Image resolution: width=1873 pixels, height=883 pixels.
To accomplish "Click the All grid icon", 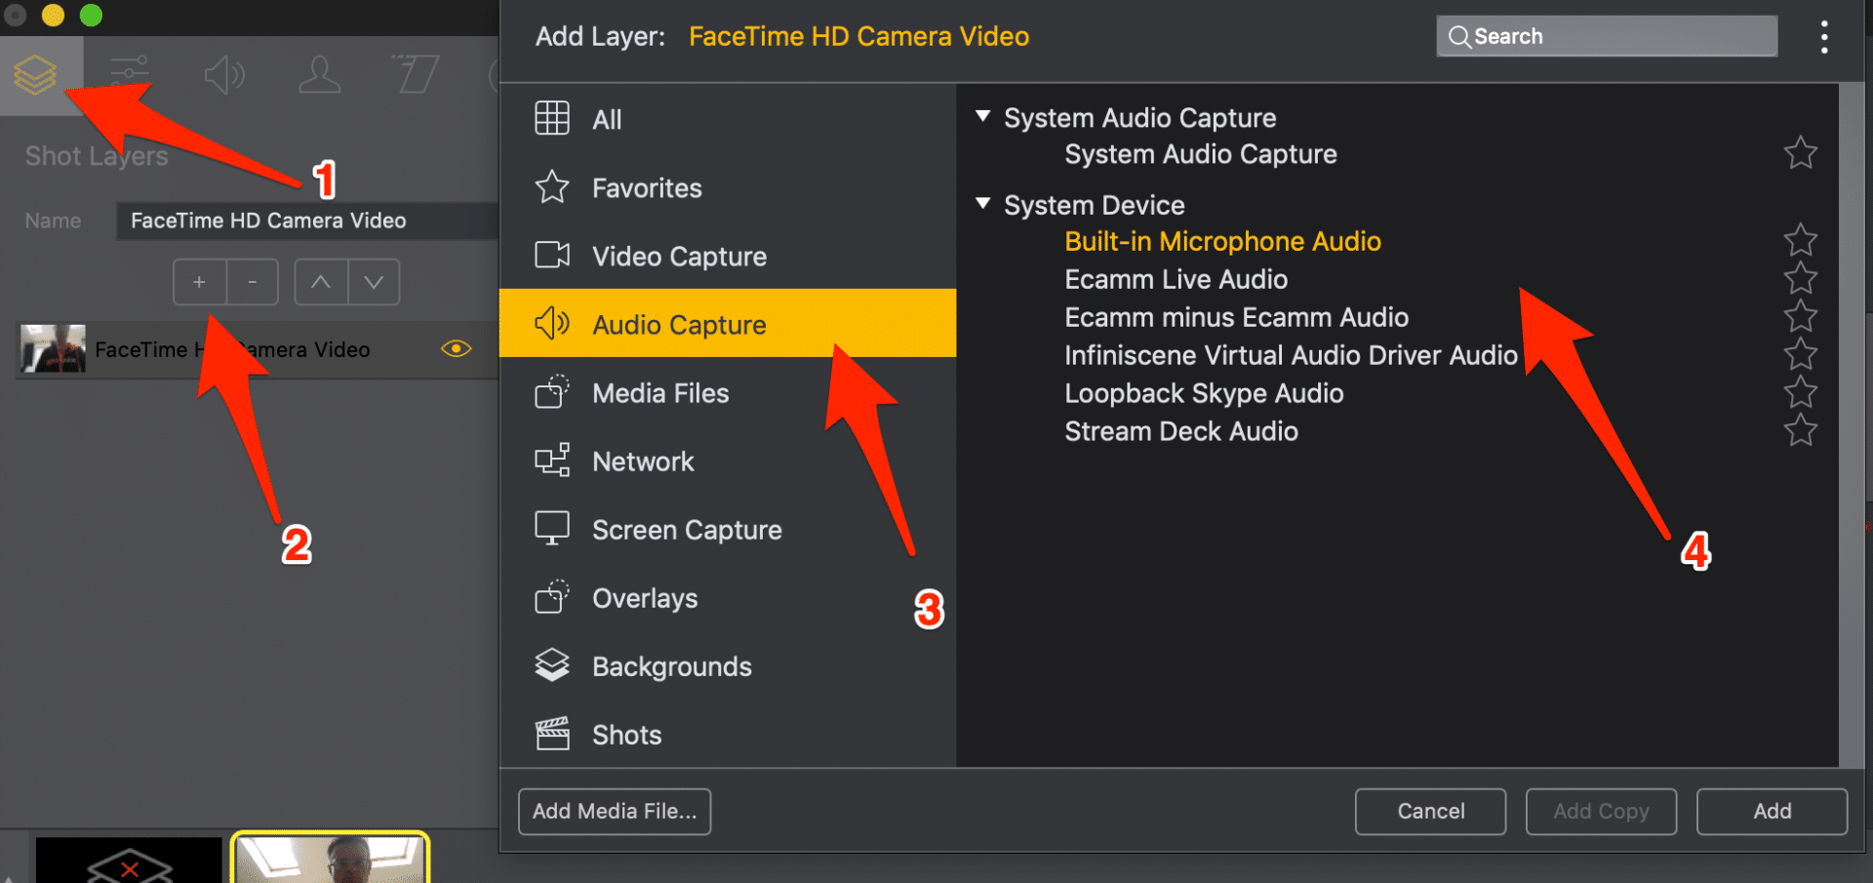I will tap(552, 118).
